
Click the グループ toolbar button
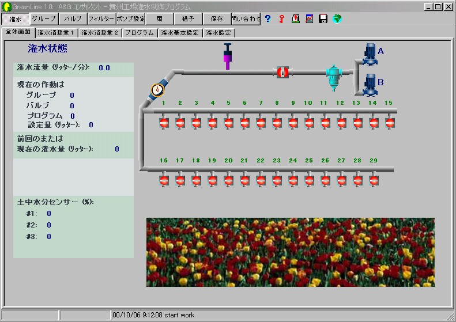click(x=44, y=19)
